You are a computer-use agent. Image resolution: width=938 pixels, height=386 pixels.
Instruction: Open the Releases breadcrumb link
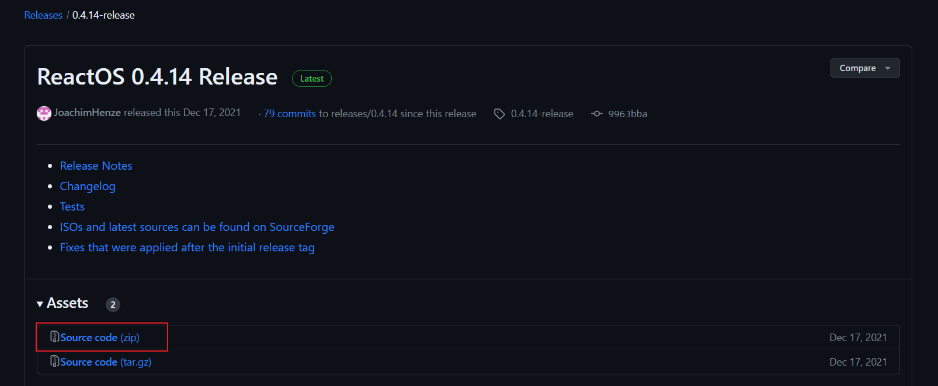click(43, 15)
